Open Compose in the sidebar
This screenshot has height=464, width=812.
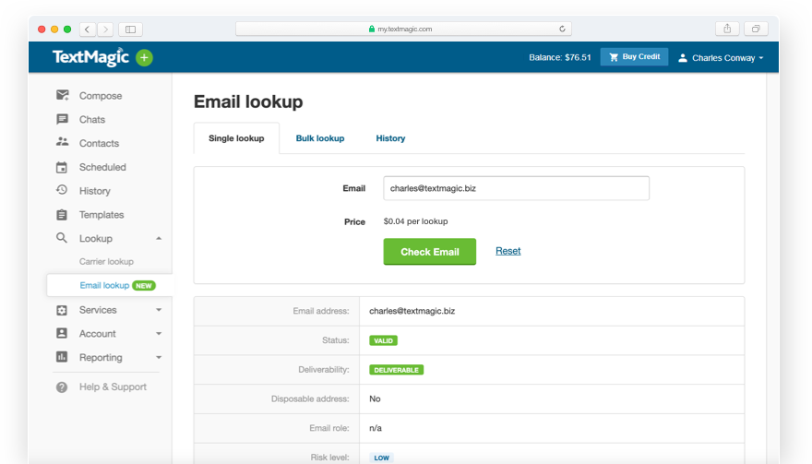click(101, 96)
